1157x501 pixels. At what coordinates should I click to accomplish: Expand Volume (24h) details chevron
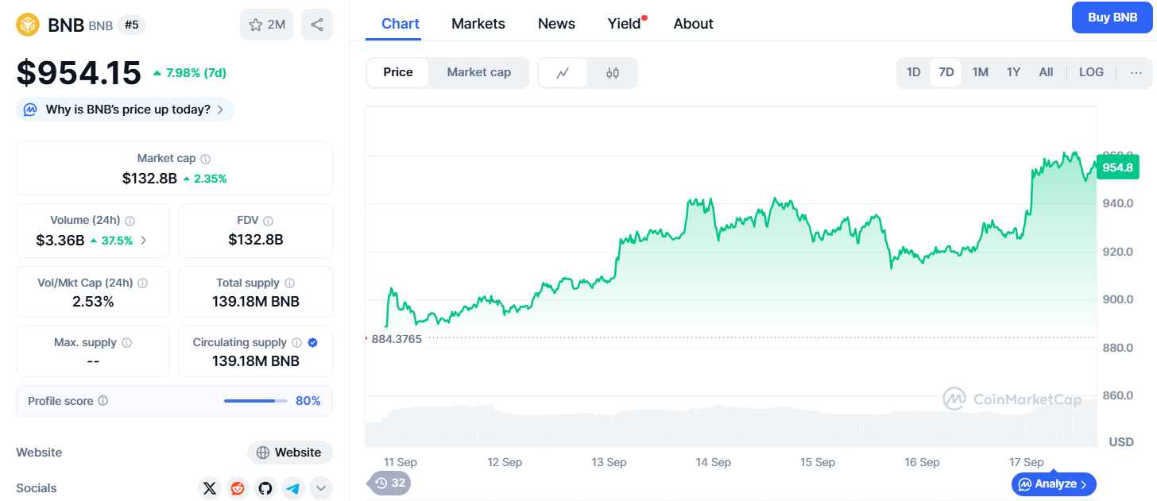[x=144, y=241]
